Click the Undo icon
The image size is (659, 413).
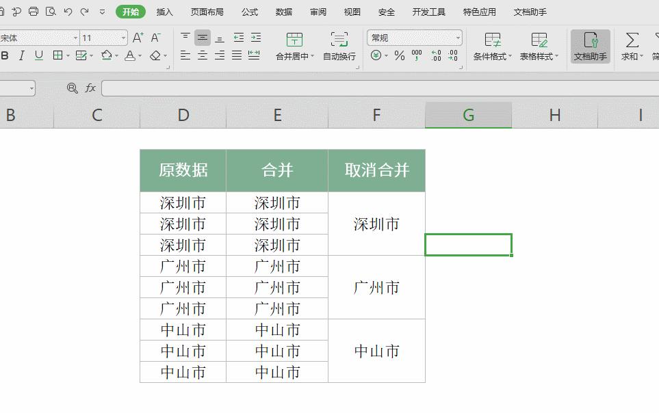(66, 11)
